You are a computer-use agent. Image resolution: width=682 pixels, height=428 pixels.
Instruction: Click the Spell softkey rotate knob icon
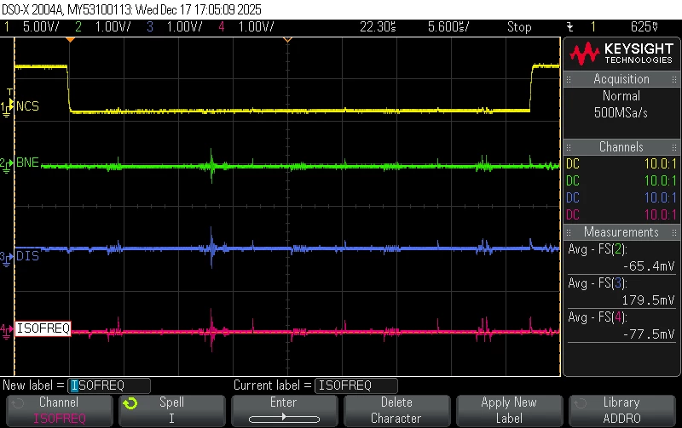(130, 403)
